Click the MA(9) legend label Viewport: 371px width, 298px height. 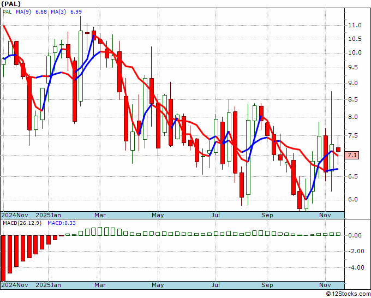pyautogui.click(x=23, y=12)
